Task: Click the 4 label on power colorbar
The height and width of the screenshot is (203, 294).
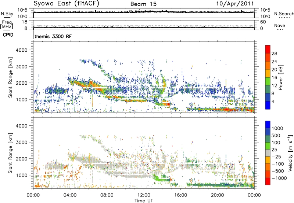Action: (273, 102)
